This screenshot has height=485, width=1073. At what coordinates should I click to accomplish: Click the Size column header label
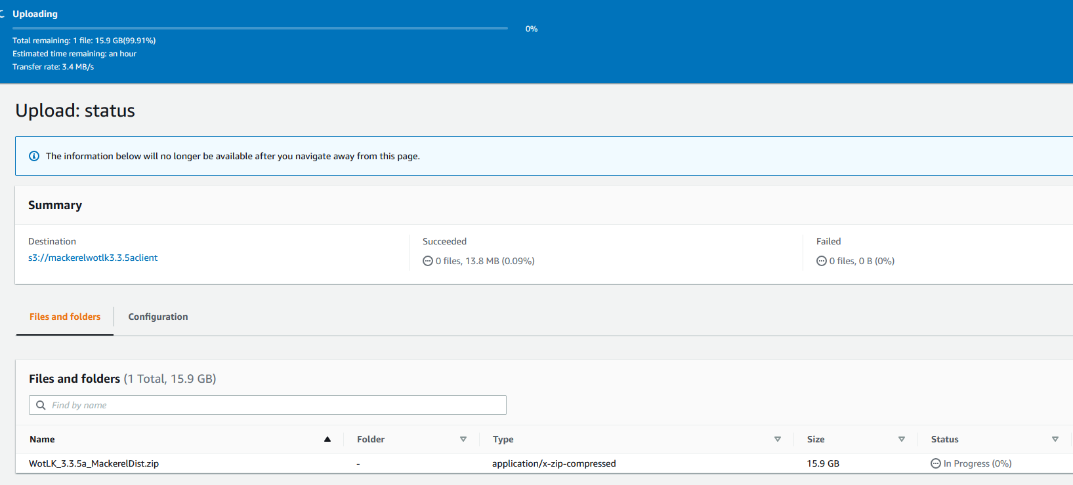pyautogui.click(x=816, y=439)
